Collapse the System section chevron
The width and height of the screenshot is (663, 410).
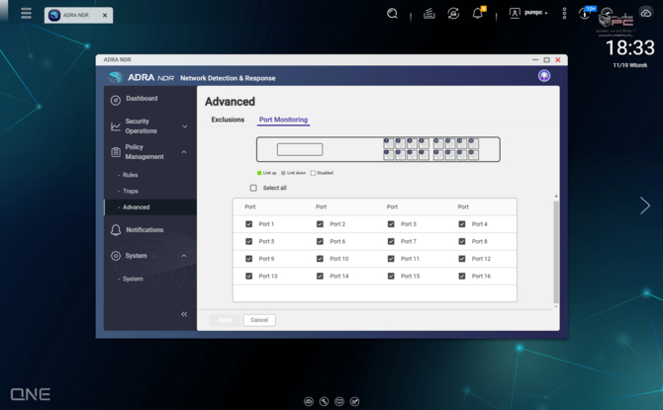click(184, 256)
